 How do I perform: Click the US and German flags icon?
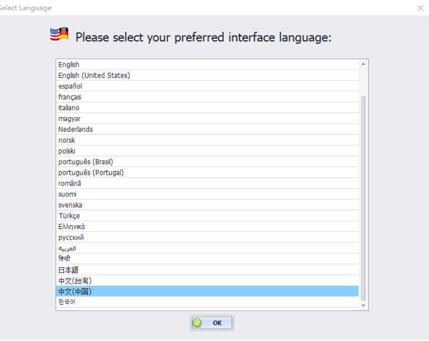[59, 34]
